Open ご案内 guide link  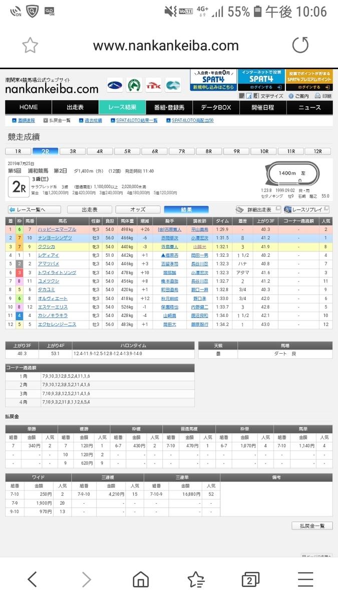click(x=298, y=96)
